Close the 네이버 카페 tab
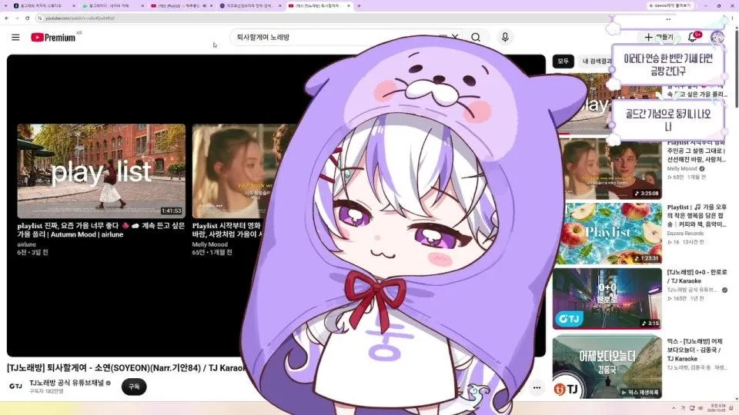739x415 pixels. [x=143, y=5]
